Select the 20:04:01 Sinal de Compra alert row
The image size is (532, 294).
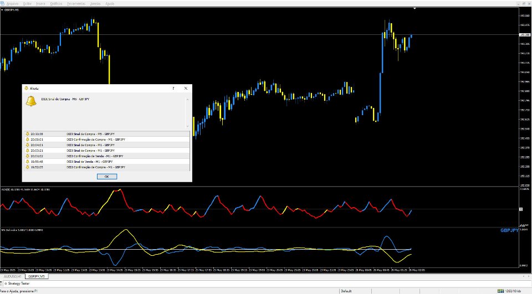point(107,145)
